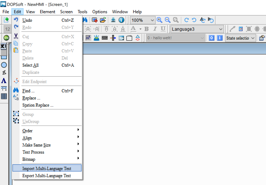The width and height of the screenshot is (266, 185).
Task: Close the open Edit menu header
Action: (x=17, y=12)
